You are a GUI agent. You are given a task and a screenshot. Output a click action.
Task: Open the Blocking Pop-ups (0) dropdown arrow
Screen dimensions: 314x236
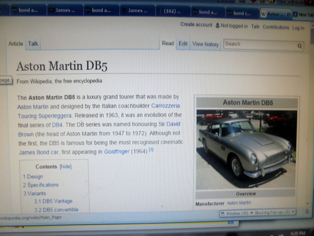(293, 211)
